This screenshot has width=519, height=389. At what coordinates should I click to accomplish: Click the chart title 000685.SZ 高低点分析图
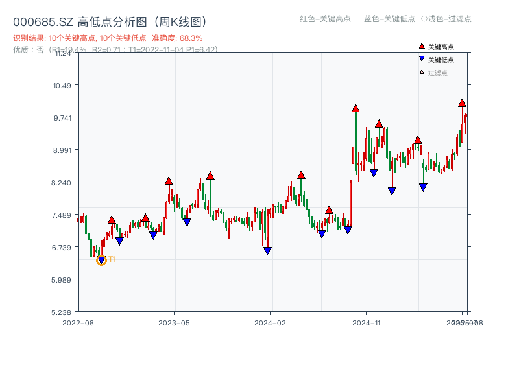(110, 21)
